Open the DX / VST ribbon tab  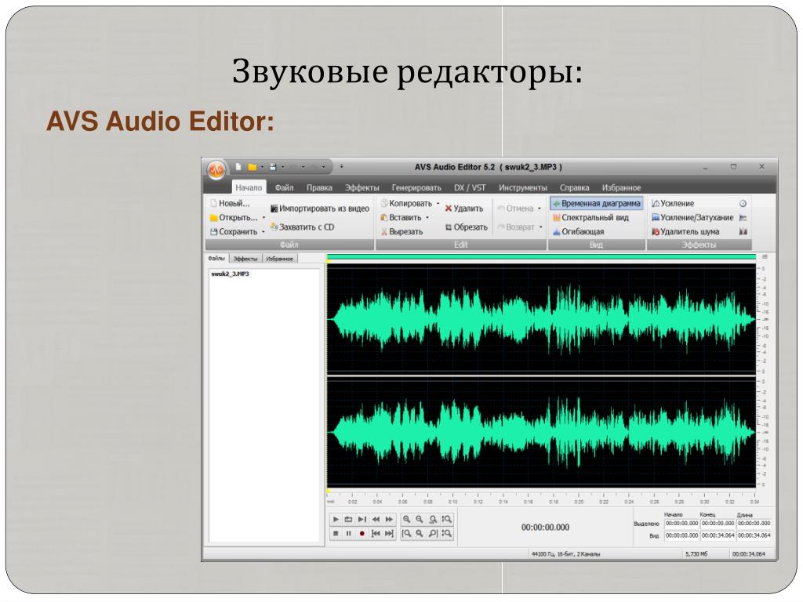pyautogui.click(x=470, y=187)
